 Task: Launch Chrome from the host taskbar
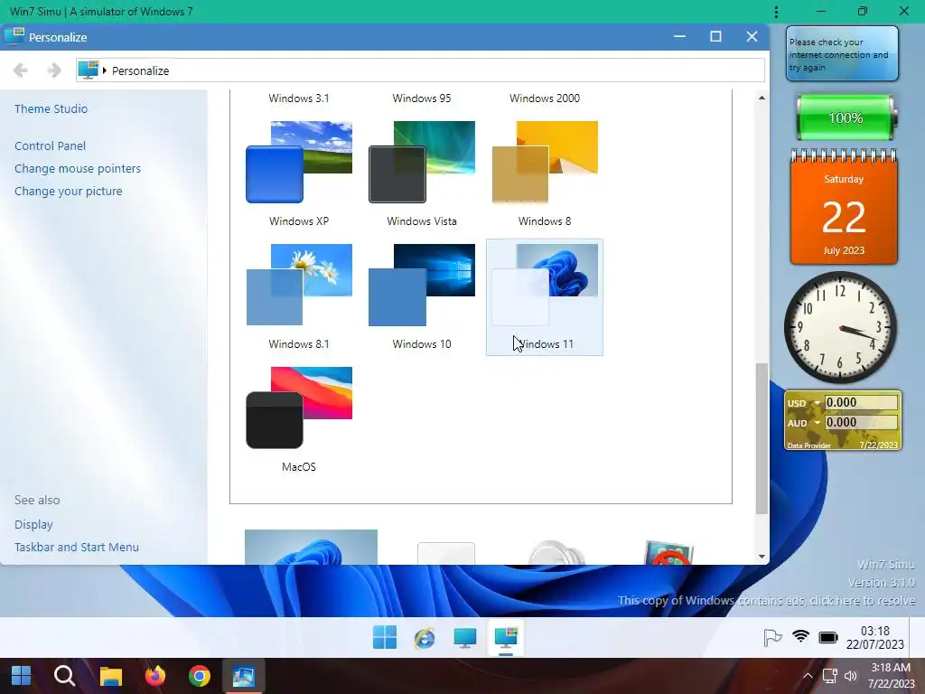(x=200, y=676)
